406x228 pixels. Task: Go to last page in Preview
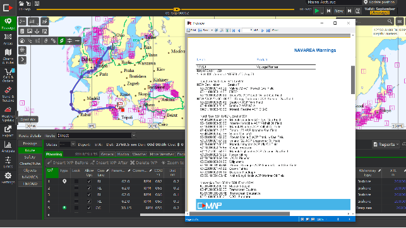click(268, 30)
